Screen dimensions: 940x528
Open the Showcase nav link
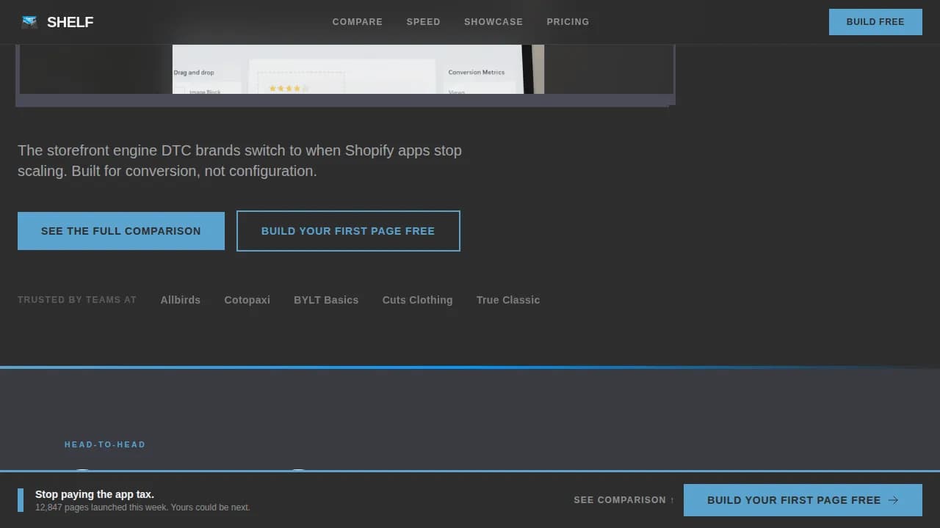point(493,22)
